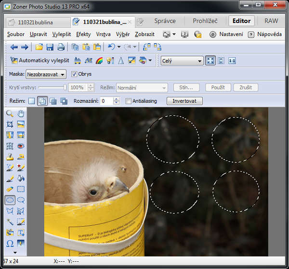Open the Efekty menu

click(x=83, y=35)
